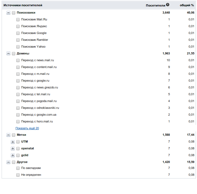The image size is (197, 194).
Task: Click the help icon next to Посетители
Action: click(x=168, y=5)
